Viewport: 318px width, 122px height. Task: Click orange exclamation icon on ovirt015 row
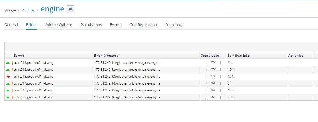coord(12,90)
